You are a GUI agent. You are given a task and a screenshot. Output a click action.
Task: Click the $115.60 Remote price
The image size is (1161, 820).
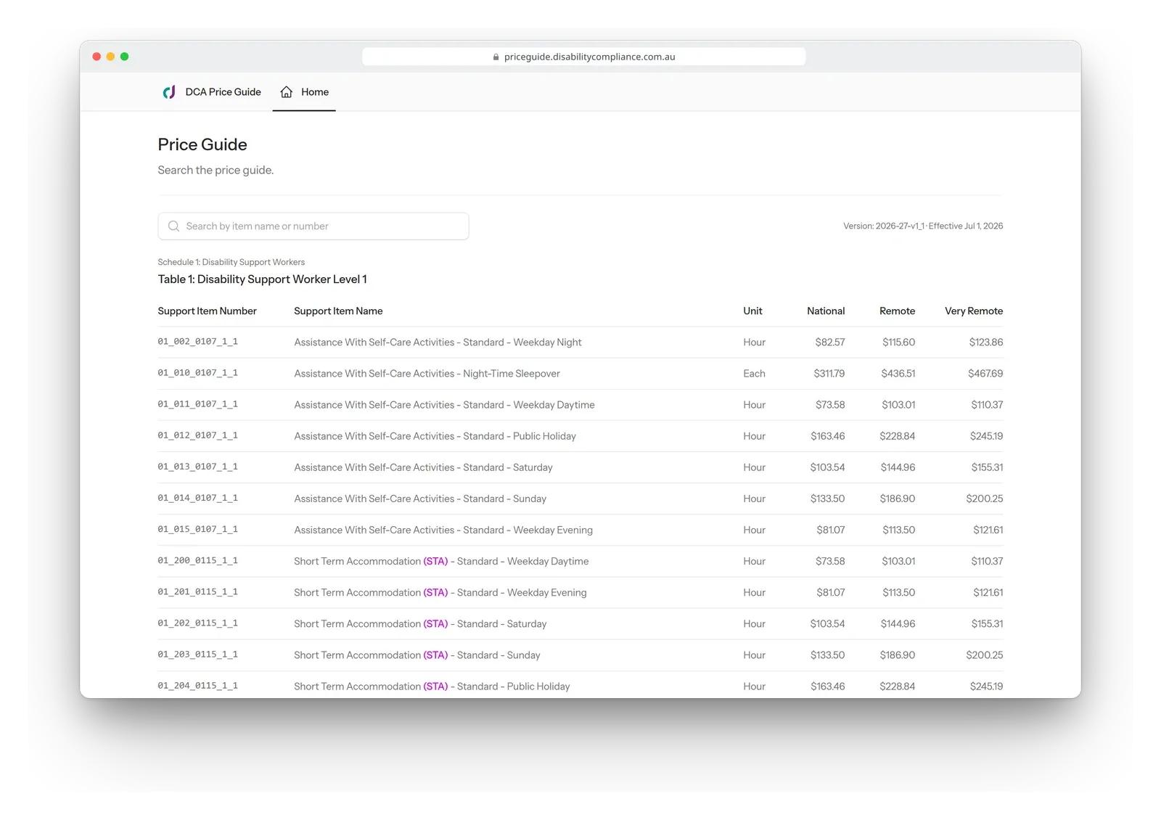coord(898,343)
